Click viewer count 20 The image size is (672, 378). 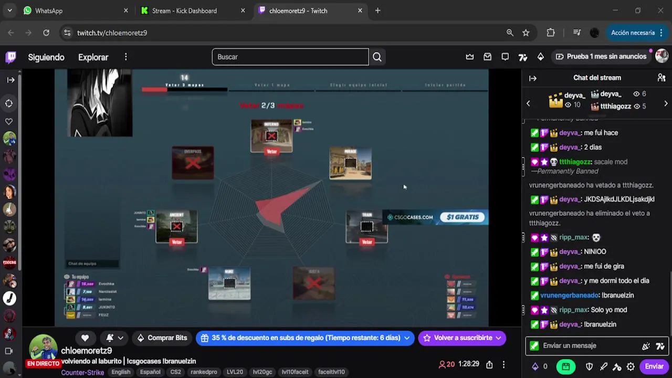[447, 364]
